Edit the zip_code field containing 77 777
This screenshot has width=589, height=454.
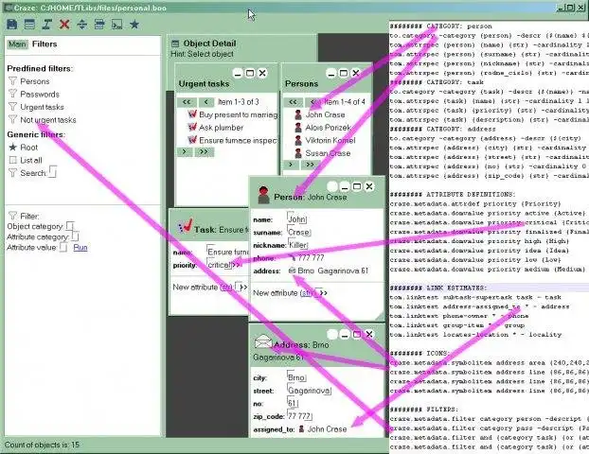299,415
